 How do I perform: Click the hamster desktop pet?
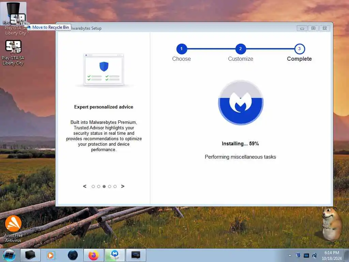point(332,224)
